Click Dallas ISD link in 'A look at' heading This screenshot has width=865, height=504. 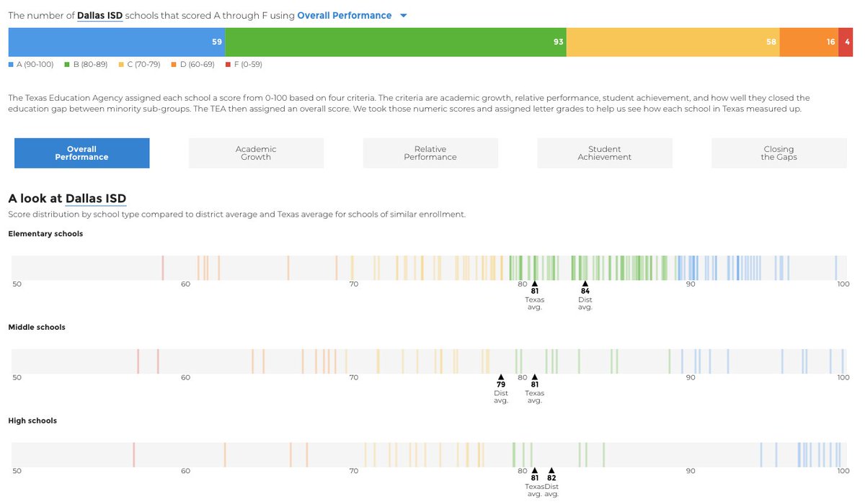[94, 198]
